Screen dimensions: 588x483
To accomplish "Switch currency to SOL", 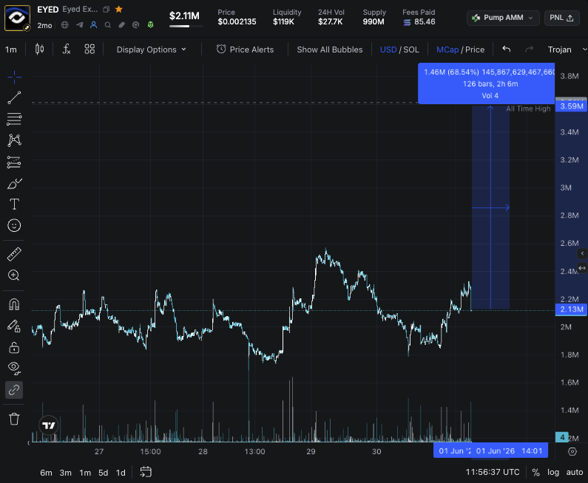I will [411, 49].
